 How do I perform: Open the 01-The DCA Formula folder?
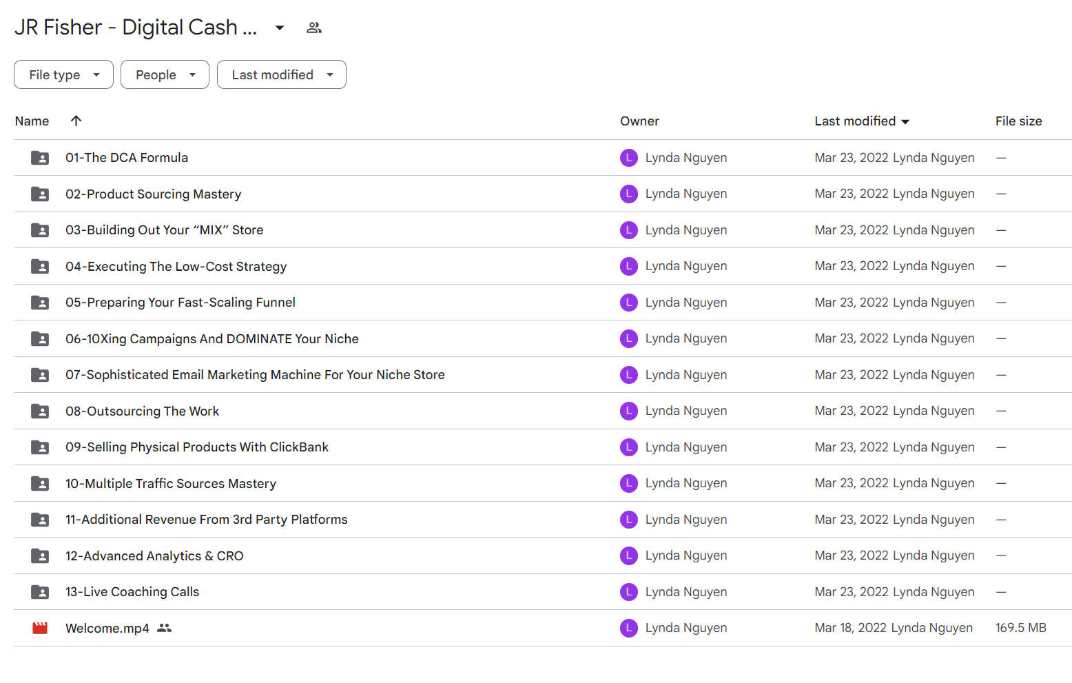point(127,158)
